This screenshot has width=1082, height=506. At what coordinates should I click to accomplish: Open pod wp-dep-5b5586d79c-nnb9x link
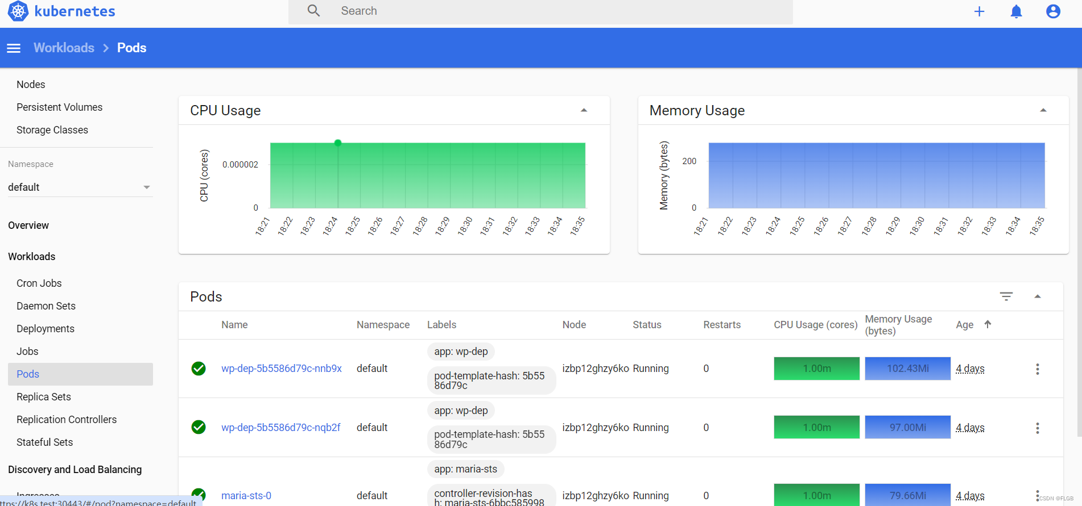coord(282,369)
